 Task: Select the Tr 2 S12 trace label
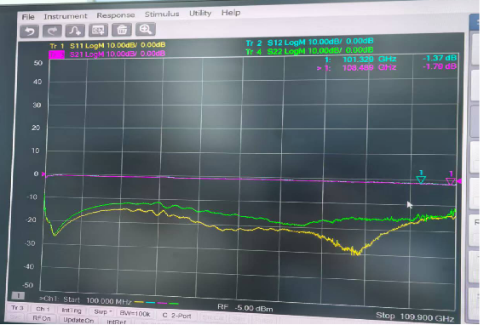pos(309,42)
